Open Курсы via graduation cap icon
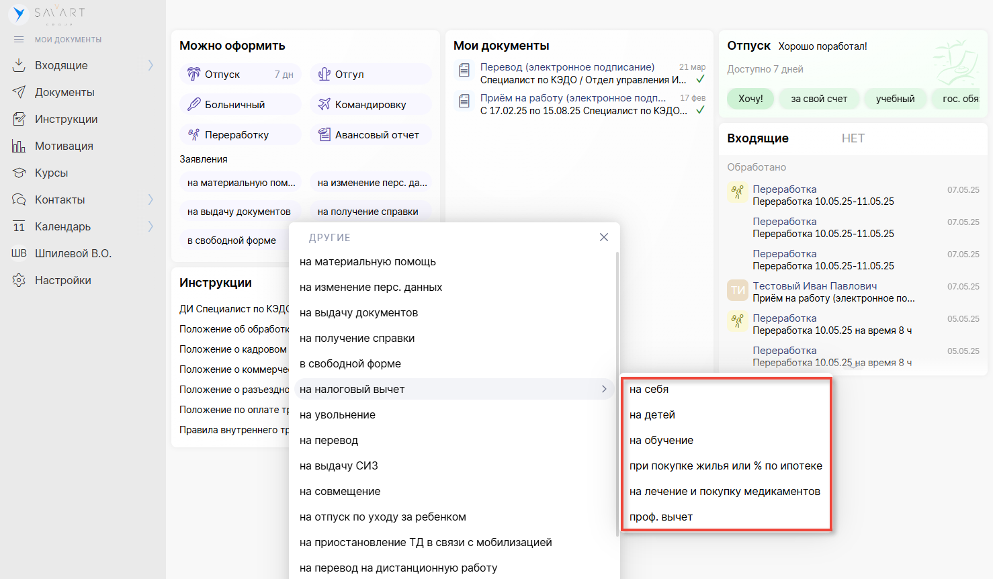993x579 pixels. click(x=19, y=173)
